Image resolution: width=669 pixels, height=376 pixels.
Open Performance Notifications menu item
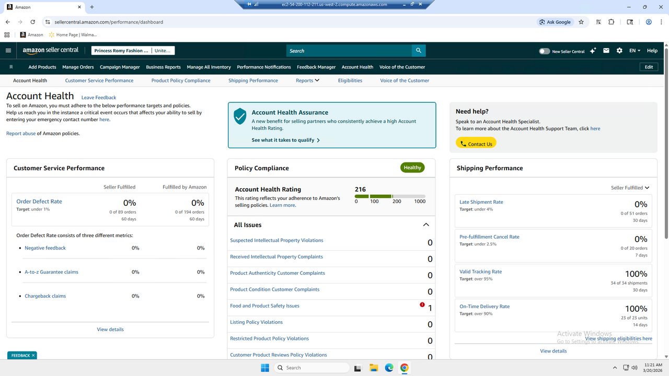(264, 67)
